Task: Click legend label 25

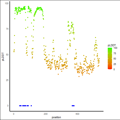Action: [x=115, y=64]
